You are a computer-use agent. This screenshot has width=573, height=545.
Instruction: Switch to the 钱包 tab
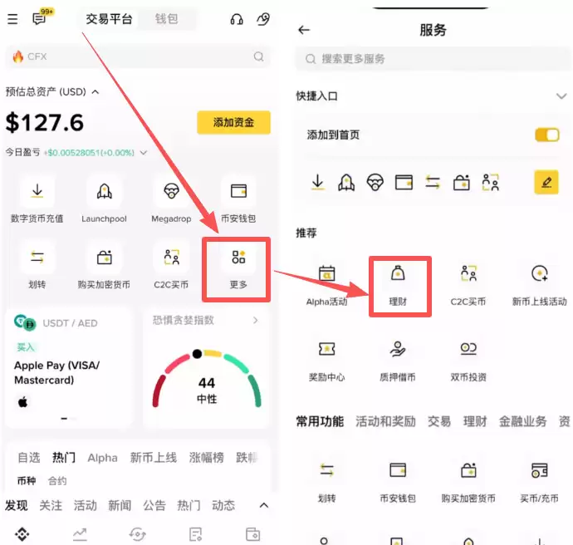pos(166,19)
